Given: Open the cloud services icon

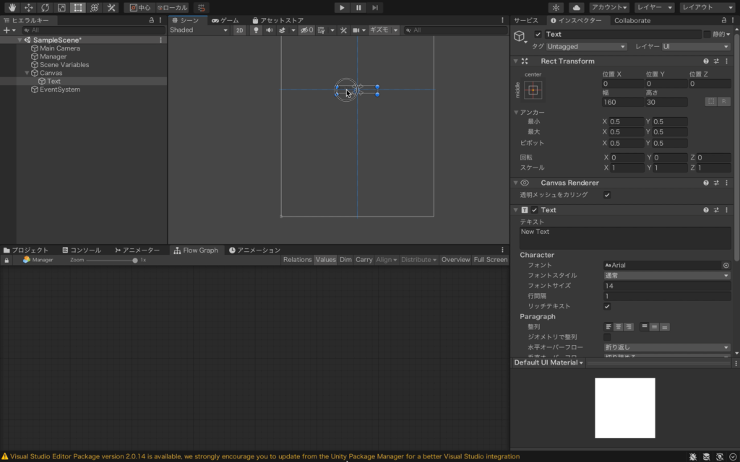Looking at the screenshot, I should [x=576, y=7].
